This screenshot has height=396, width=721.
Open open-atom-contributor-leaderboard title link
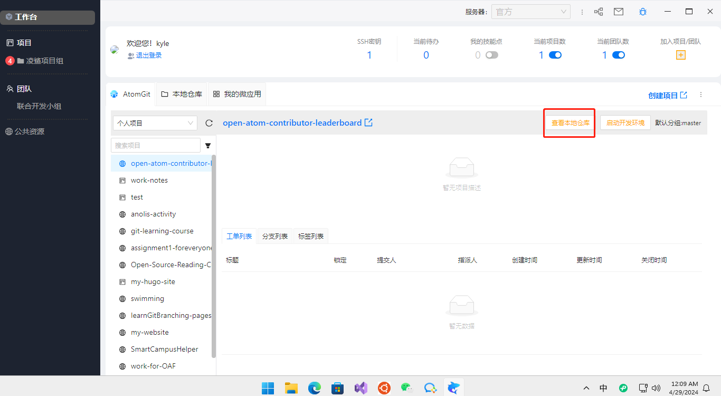click(292, 122)
